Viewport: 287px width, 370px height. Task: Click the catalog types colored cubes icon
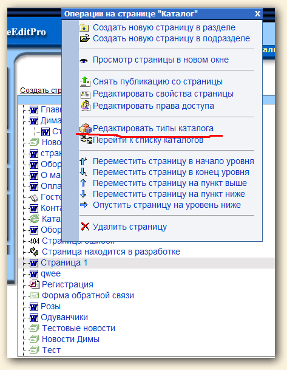[86, 128]
